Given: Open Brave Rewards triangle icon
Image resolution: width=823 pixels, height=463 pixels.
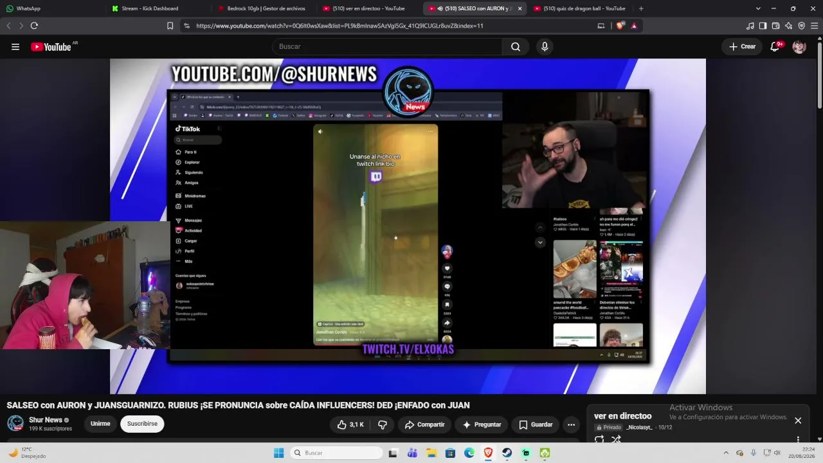Looking at the screenshot, I should point(634,26).
